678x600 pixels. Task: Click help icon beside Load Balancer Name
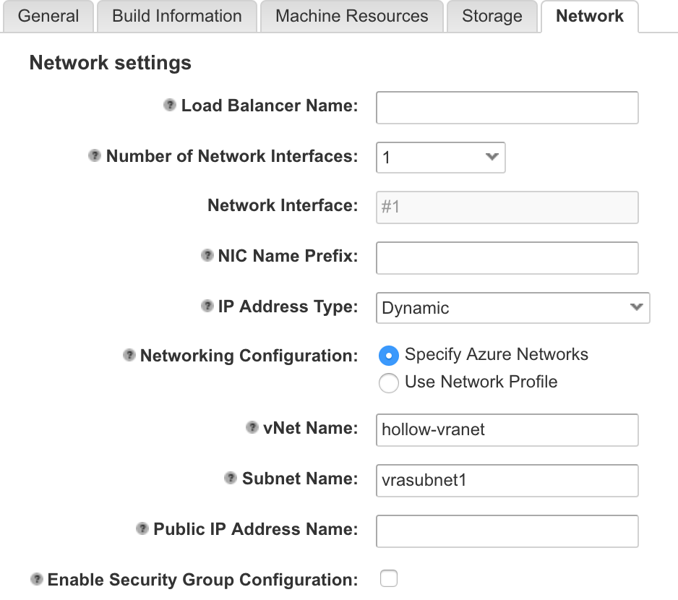170,106
